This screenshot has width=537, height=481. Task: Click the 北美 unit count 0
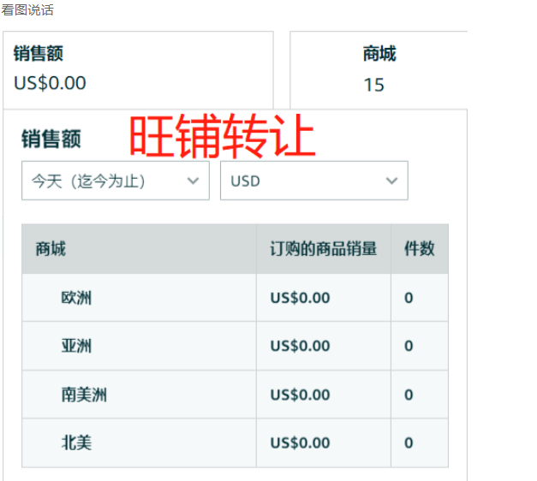coord(409,442)
